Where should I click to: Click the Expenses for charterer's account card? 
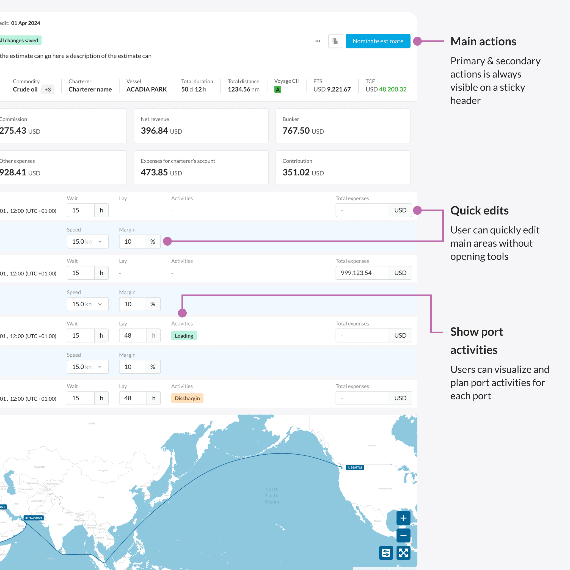[x=201, y=167]
